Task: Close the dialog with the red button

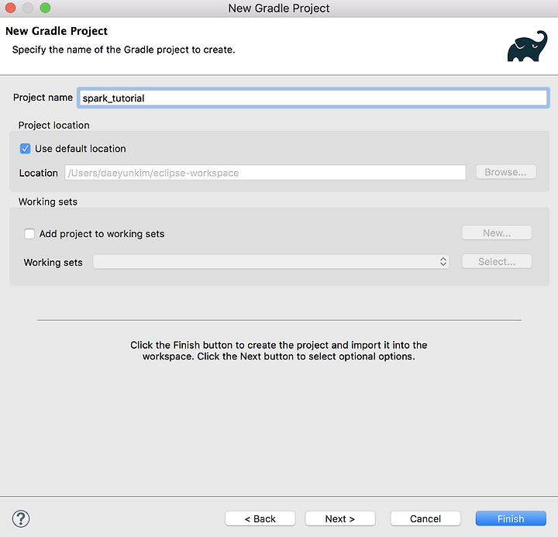Action: pyautogui.click(x=10, y=8)
